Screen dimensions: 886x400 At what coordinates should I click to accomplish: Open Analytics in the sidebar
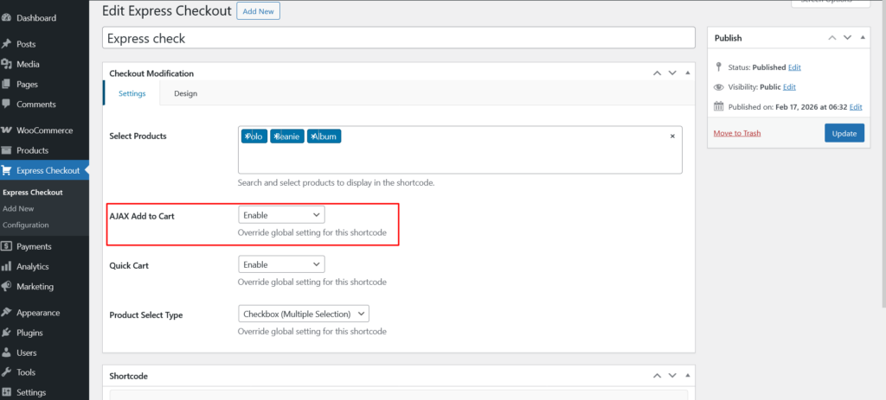coord(33,267)
